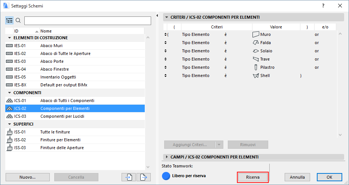
Task: Click the import scheme icon button
Action: click(129, 177)
